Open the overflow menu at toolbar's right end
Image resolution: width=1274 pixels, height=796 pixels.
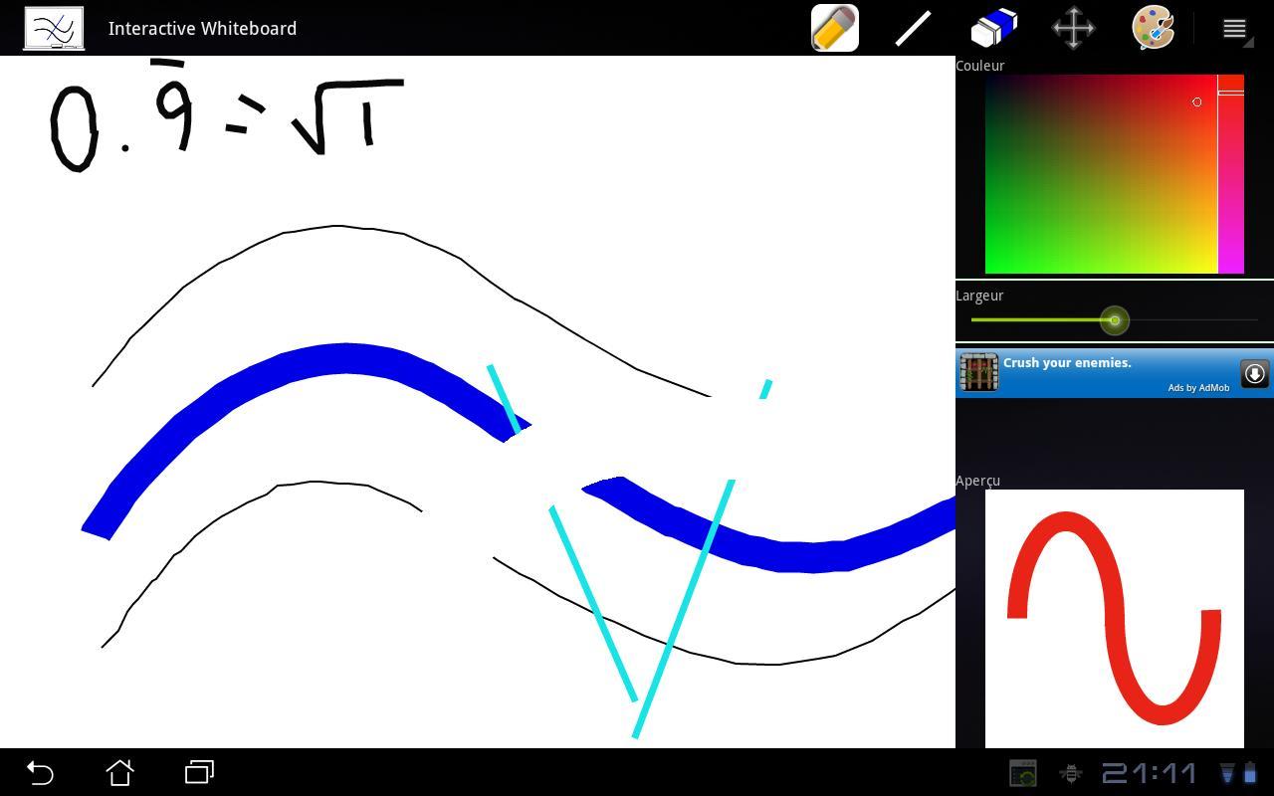coord(1233,28)
